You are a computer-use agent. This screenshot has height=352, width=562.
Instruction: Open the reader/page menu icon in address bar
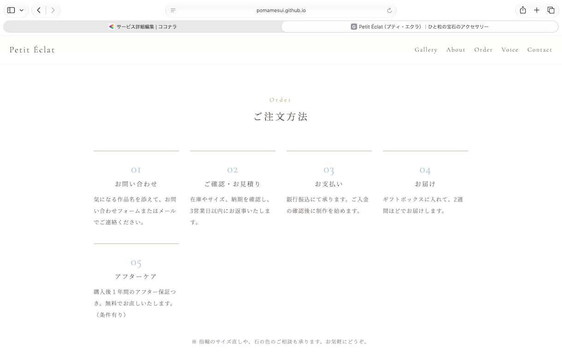pos(173,10)
